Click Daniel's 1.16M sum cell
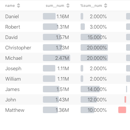Image resolution: width=130 pixels, height=130 pixels. (x=57, y=16)
